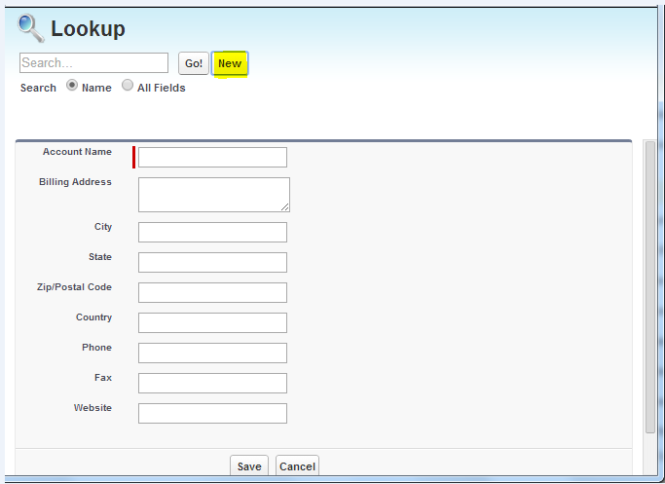Image resolution: width=665 pixels, height=484 pixels.
Task: Click the Fax input field
Action: pos(212,383)
